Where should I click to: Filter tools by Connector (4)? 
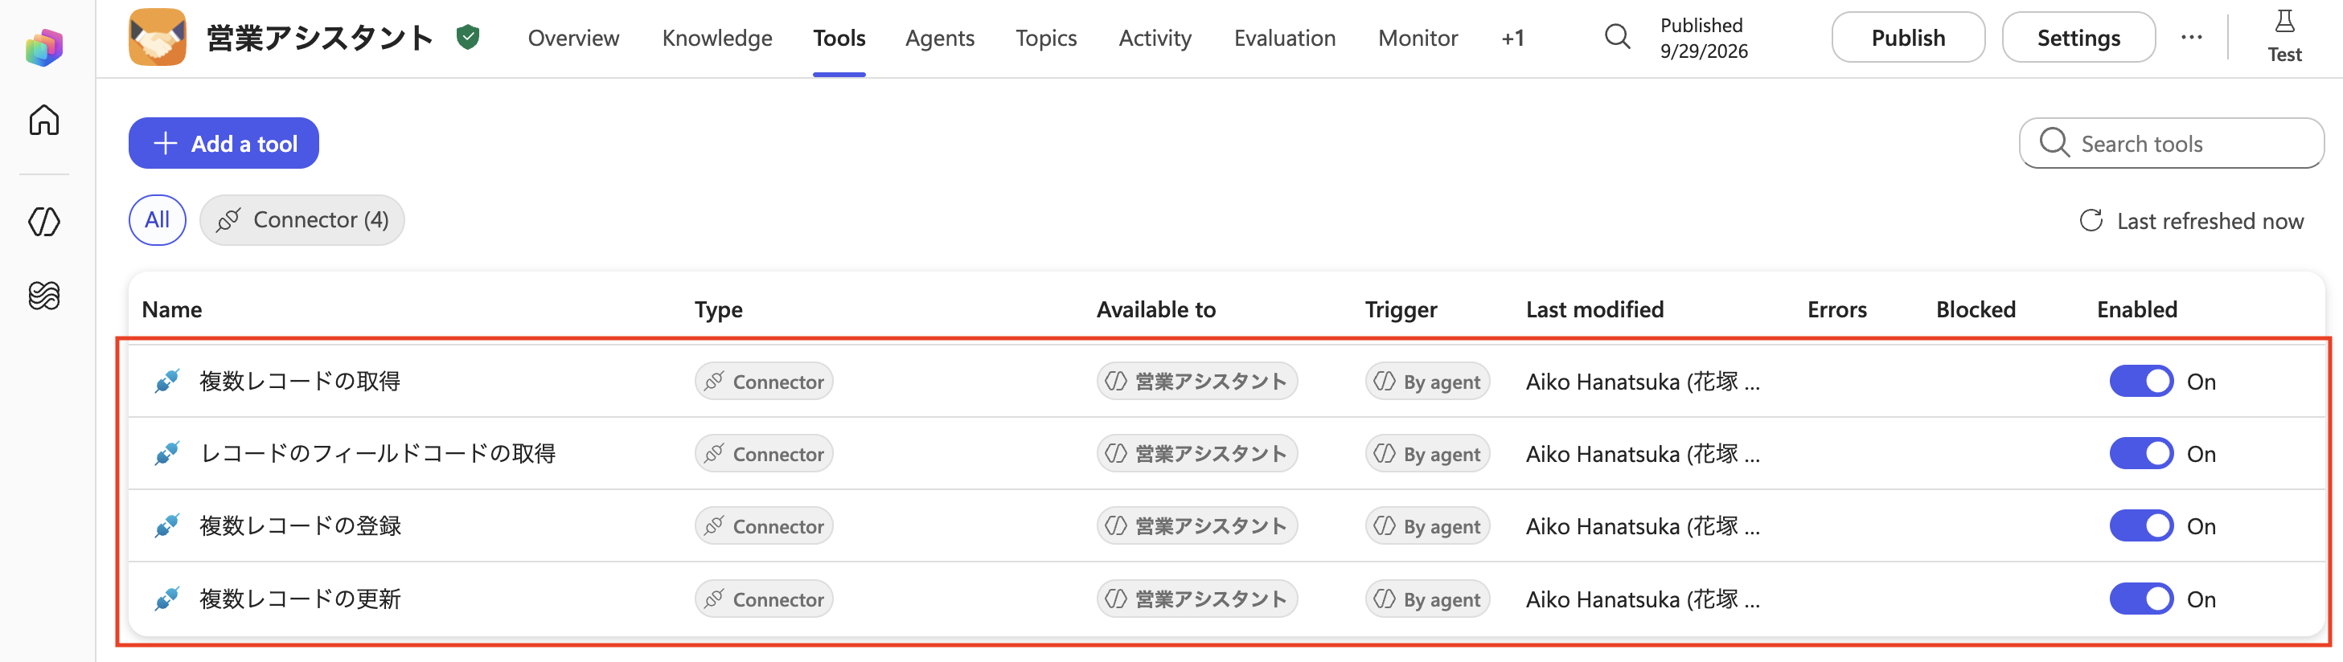[302, 220]
